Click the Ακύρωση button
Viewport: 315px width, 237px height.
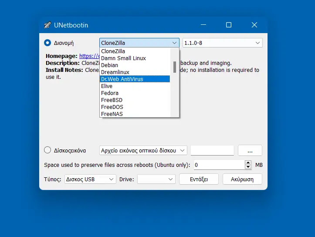tap(242, 179)
